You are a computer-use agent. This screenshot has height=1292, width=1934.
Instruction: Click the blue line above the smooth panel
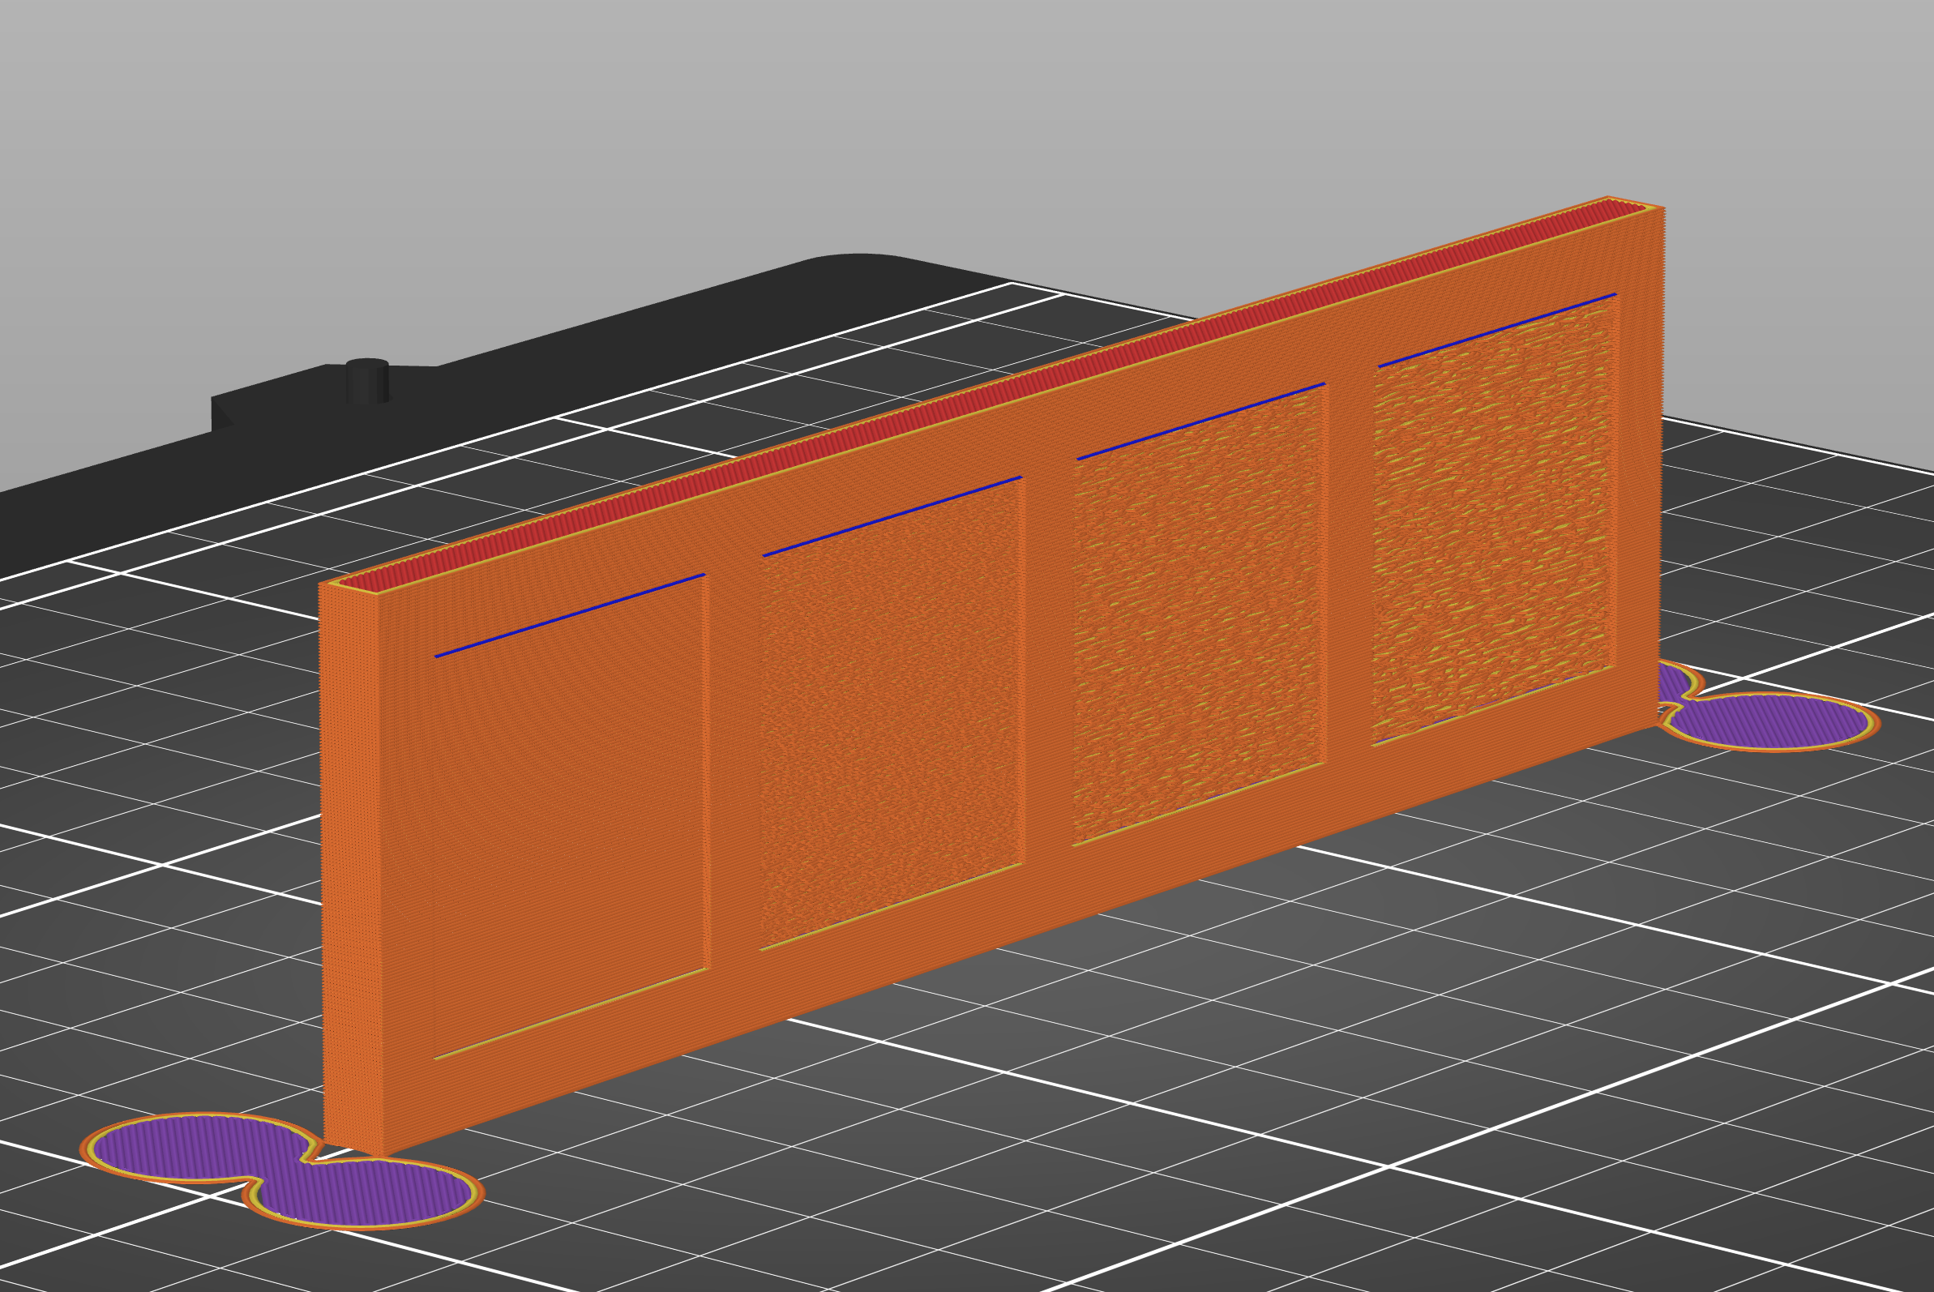(x=570, y=615)
